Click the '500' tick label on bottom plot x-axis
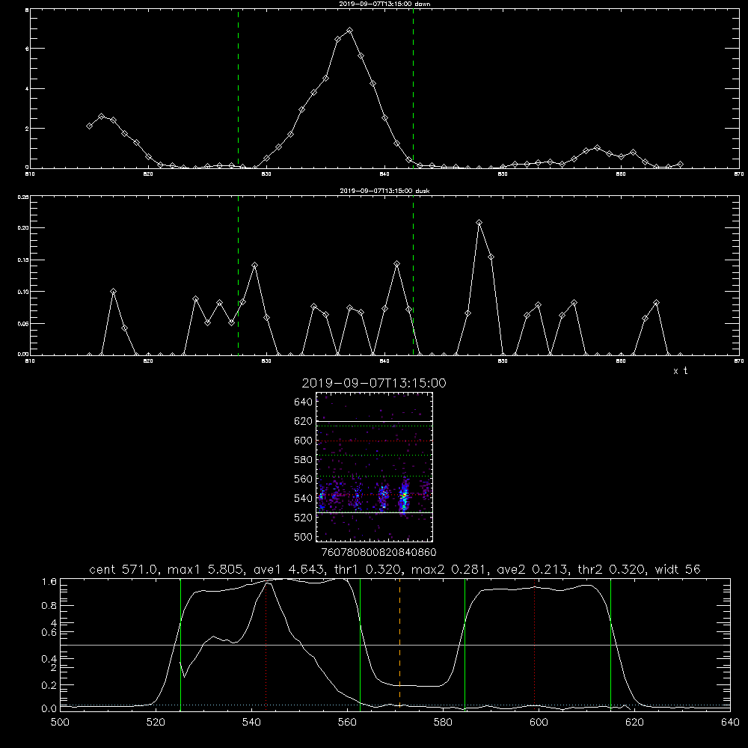Image resolution: width=748 pixels, height=748 pixels. (x=60, y=723)
